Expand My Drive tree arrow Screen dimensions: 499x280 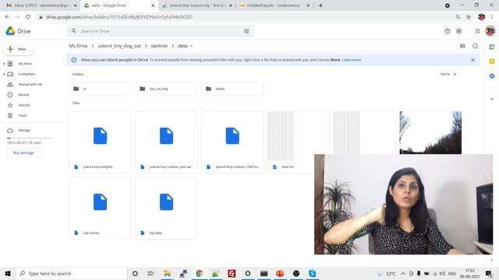[x=4, y=64]
